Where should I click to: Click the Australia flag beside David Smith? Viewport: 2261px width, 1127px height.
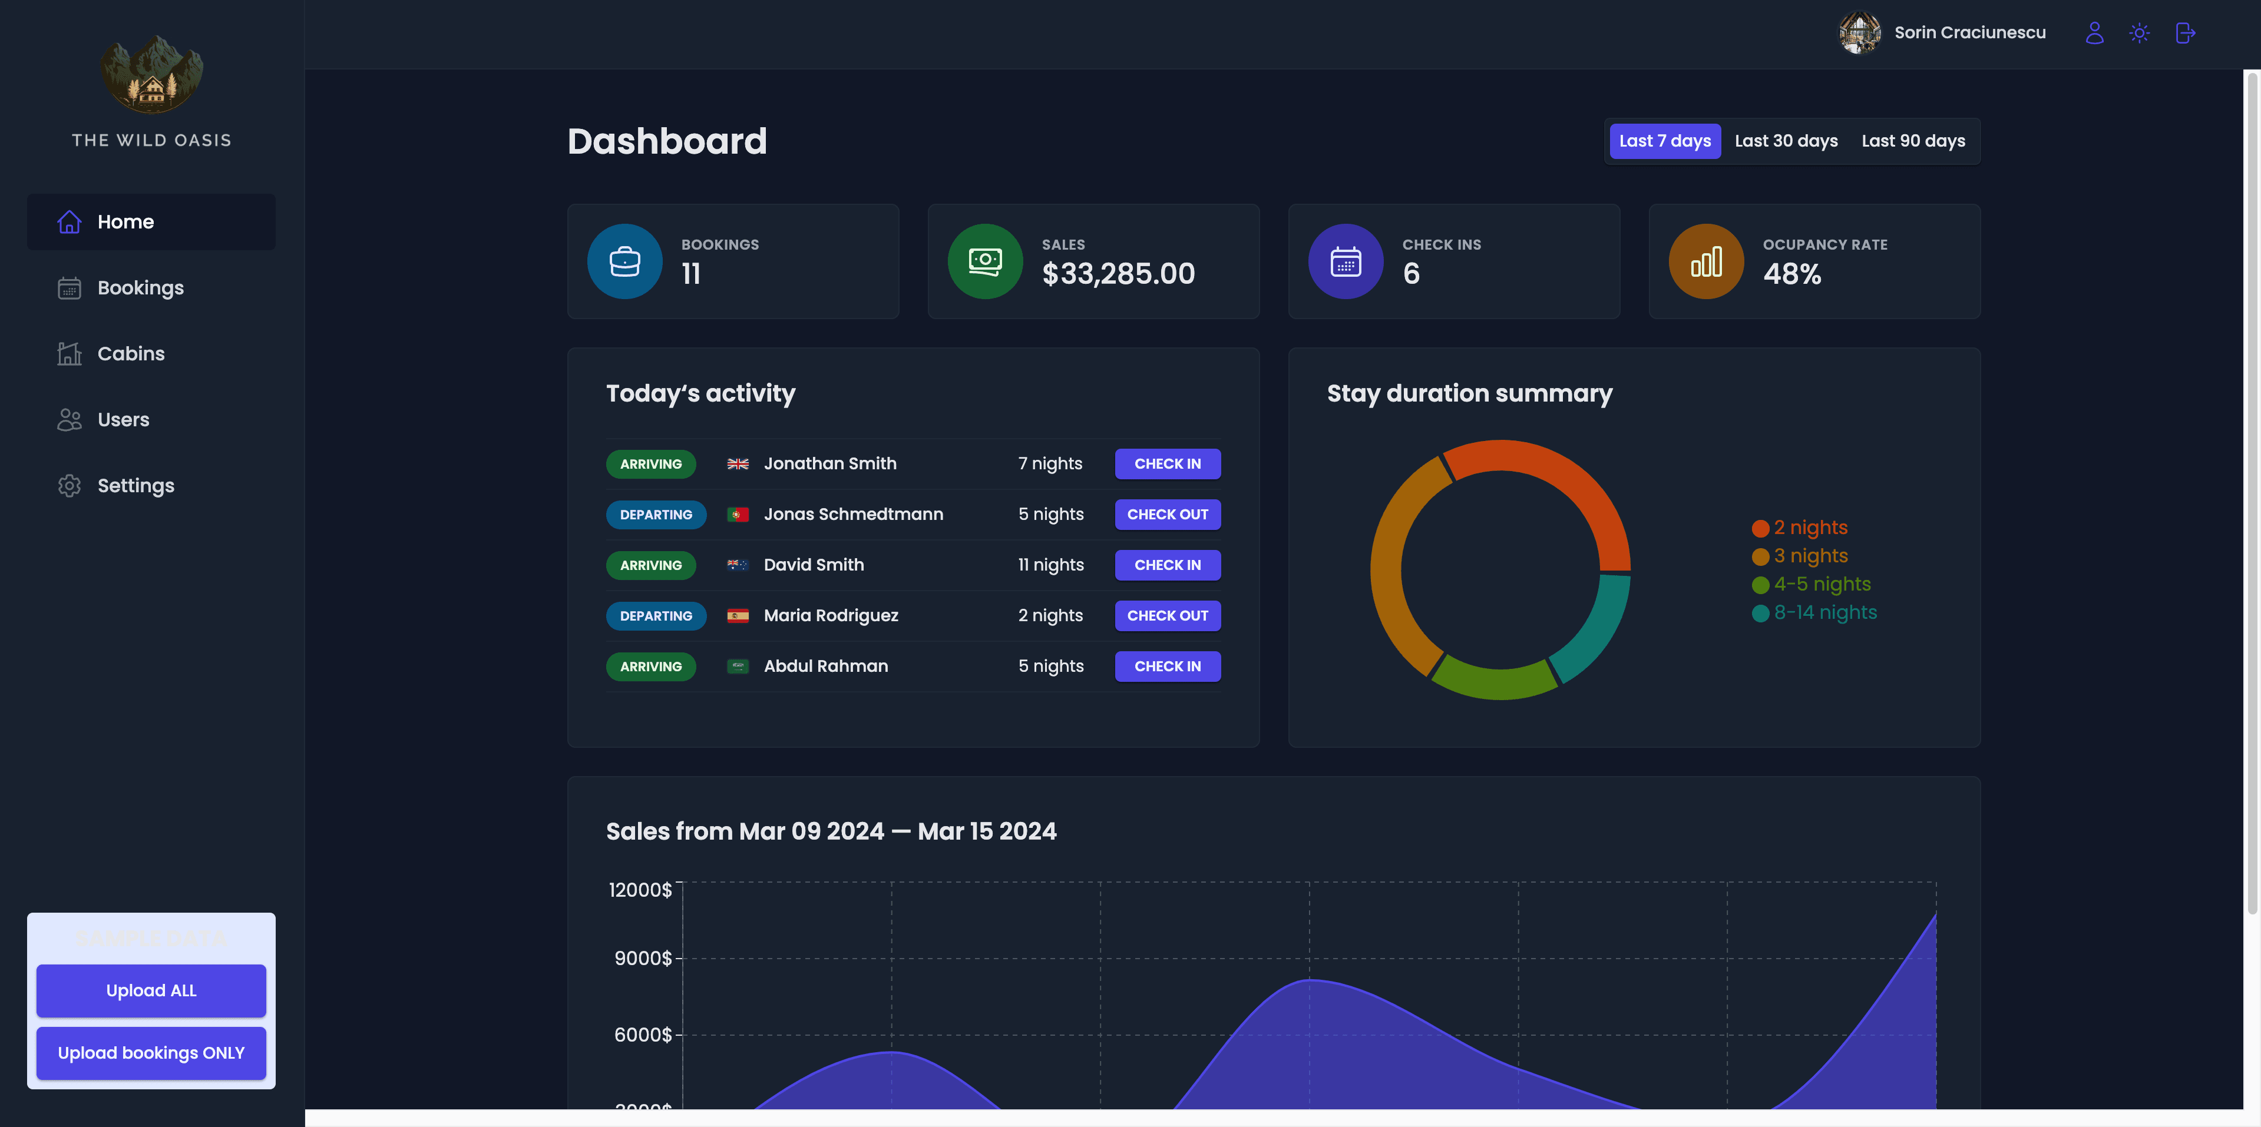tap(738, 565)
